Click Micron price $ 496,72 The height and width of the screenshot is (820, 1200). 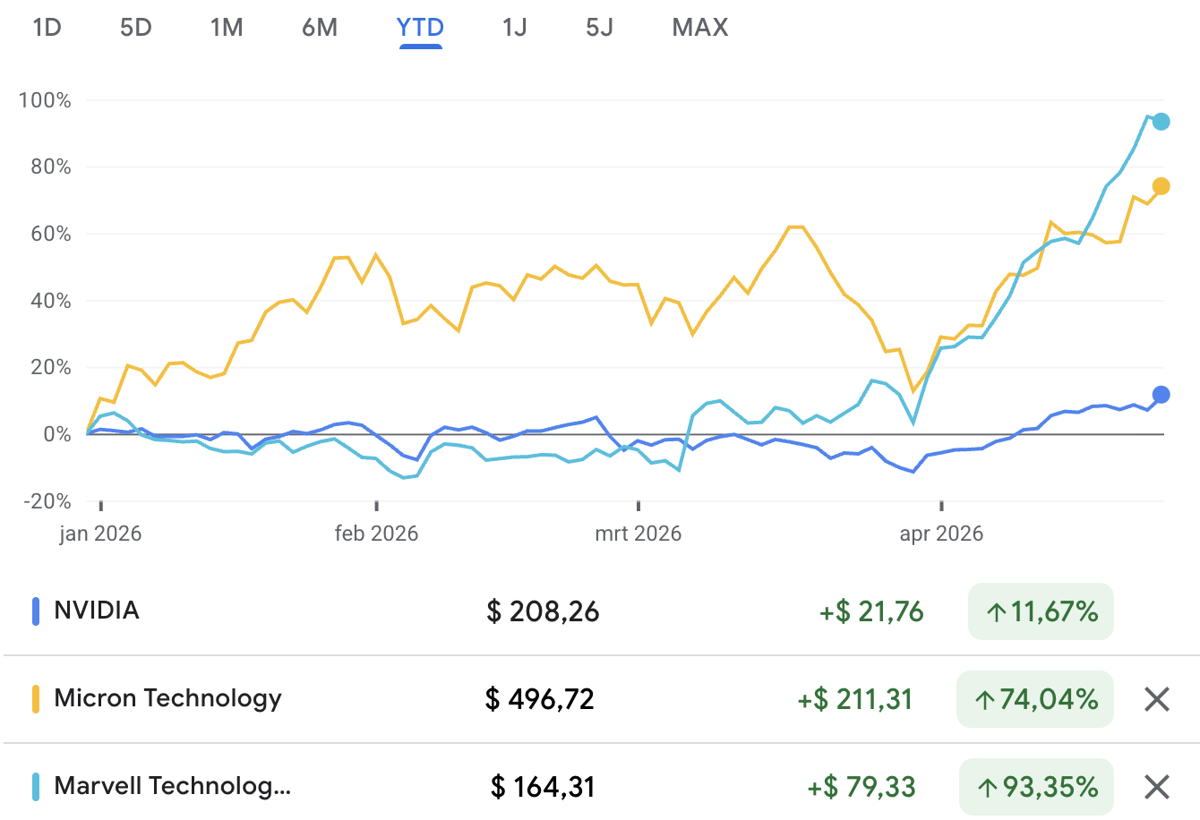point(540,699)
